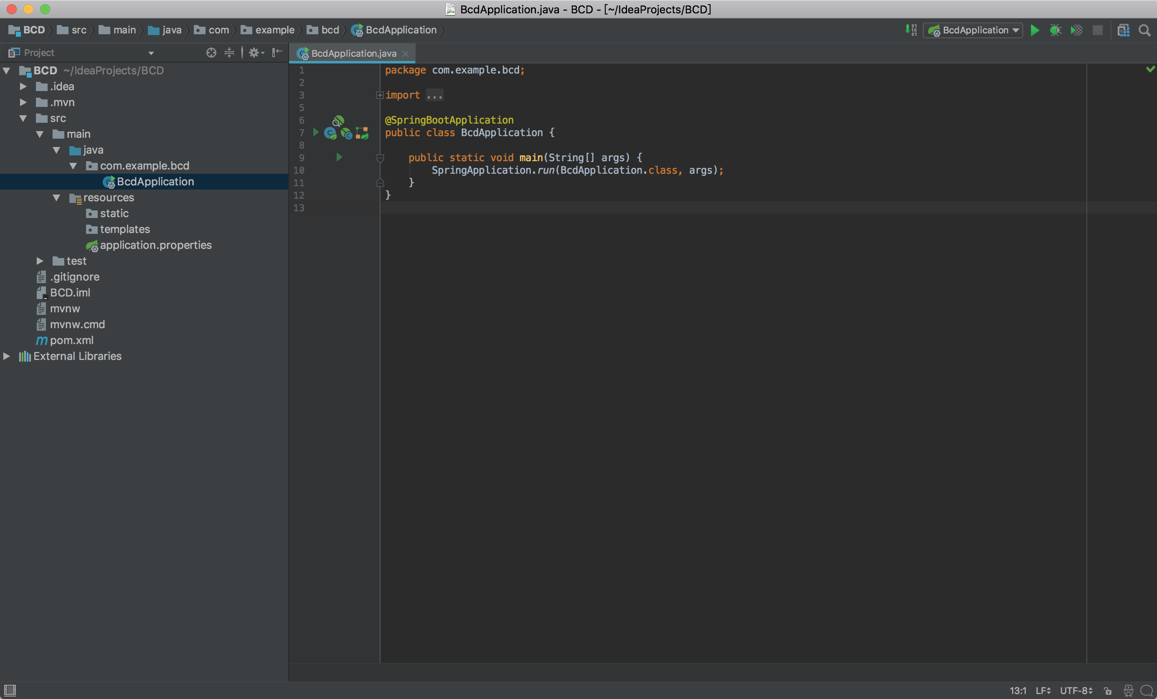Image resolution: width=1157 pixels, height=699 pixels.
Task: Click Scroll from Source target icon
Action: [x=211, y=53]
